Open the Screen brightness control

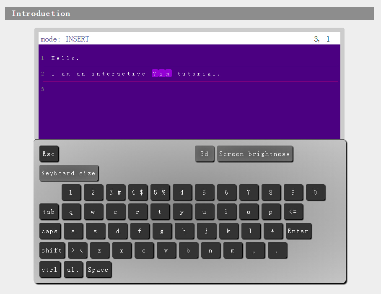[x=255, y=154]
